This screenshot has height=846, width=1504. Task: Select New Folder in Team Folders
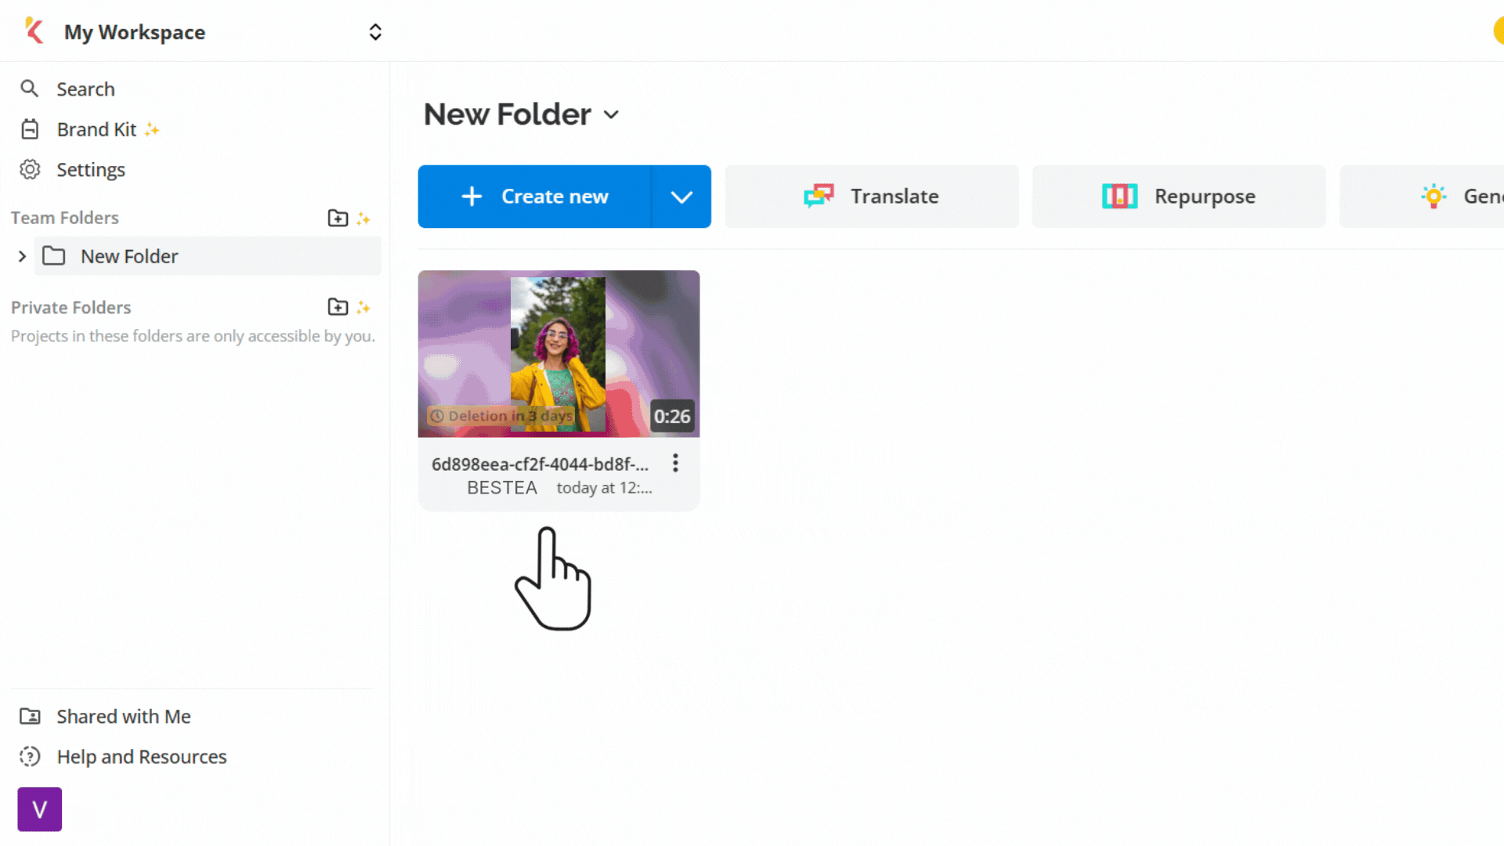129,256
